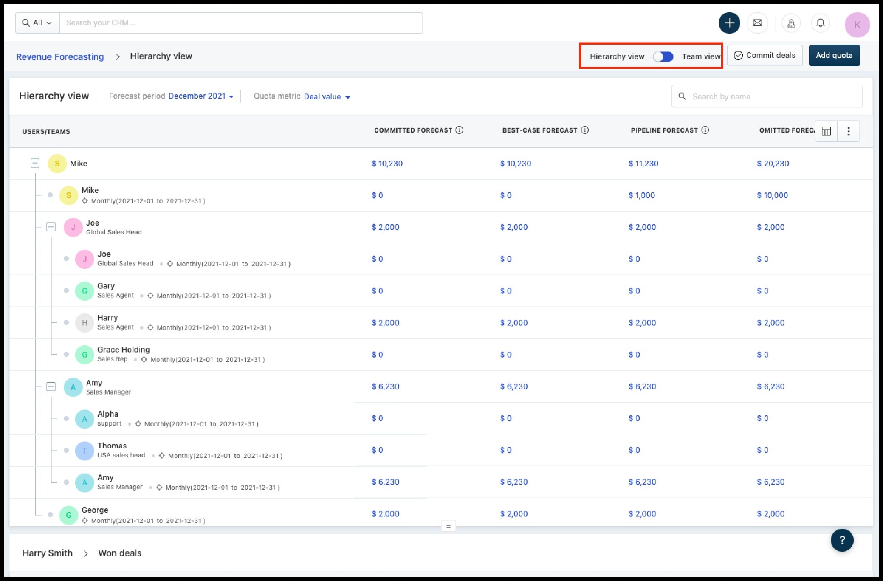Click Pipeline Forecast info icon
This screenshot has width=883, height=581.
click(x=705, y=130)
